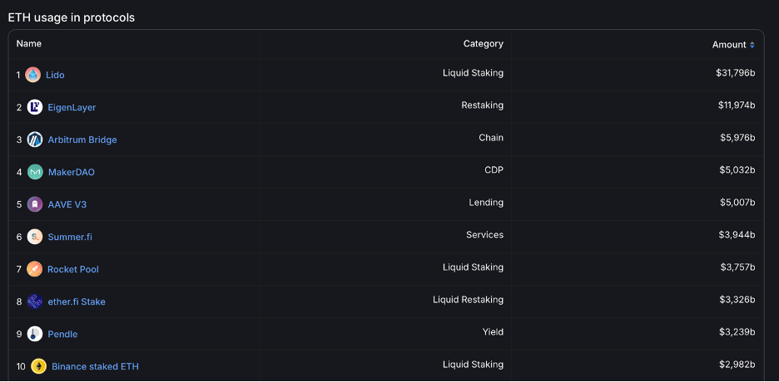Click the AAVE V3 ghost icon

click(x=34, y=204)
